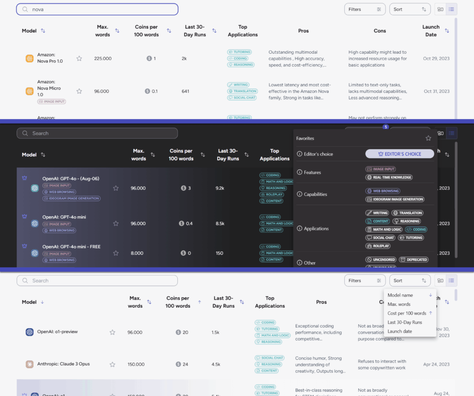Click info icon beside Features
The height and width of the screenshot is (396, 474).
click(x=299, y=172)
